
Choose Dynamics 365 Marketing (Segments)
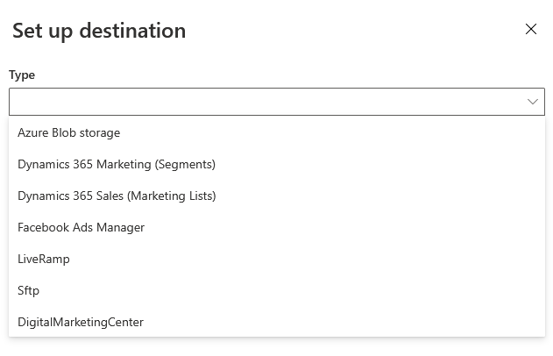tap(117, 164)
